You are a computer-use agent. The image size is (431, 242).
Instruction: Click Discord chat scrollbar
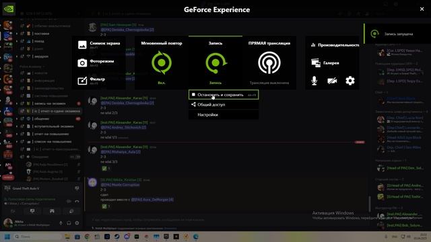click(x=370, y=203)
